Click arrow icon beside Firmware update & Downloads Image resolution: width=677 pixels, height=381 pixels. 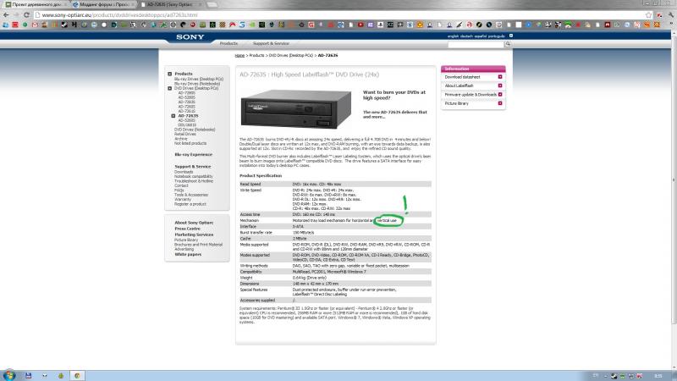tap(500, 94)
